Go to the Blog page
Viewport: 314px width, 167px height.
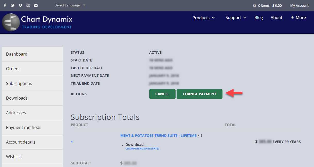pos(259,17)
